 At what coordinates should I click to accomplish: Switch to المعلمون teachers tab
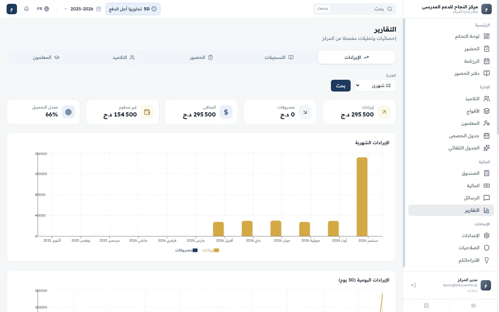(x=46, y=58)
